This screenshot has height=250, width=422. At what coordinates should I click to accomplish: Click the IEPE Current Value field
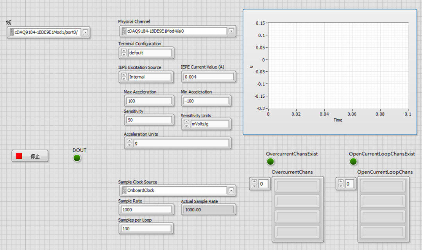point(209,77)
